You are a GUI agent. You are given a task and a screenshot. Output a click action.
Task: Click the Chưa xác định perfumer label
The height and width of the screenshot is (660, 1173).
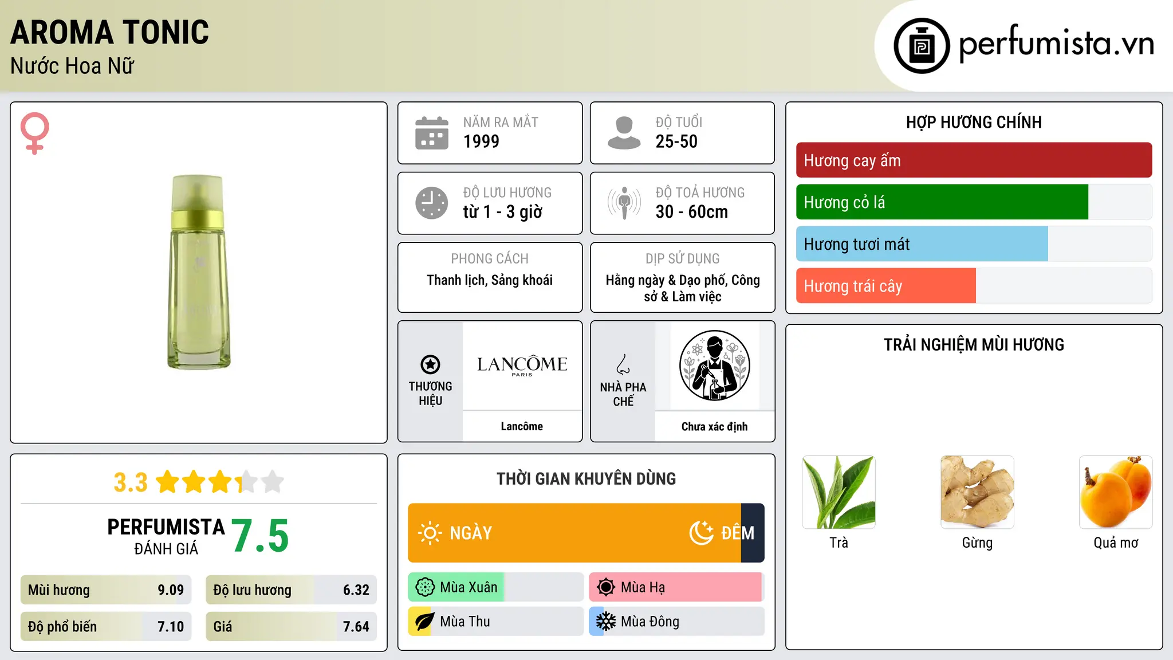coord(714,426)
